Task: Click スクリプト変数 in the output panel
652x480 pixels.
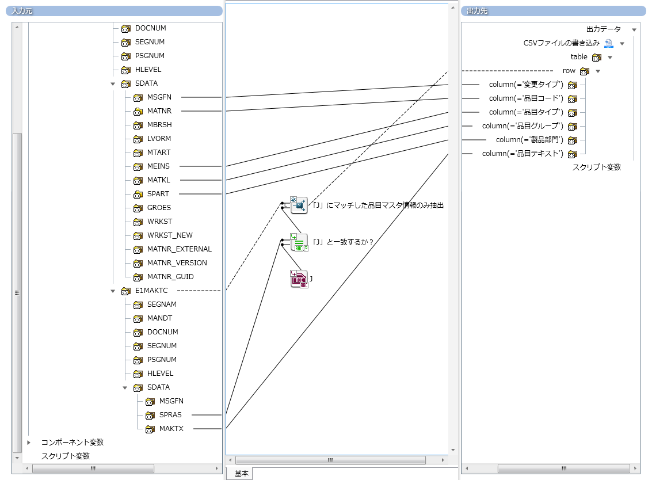Action: point(596,167)
